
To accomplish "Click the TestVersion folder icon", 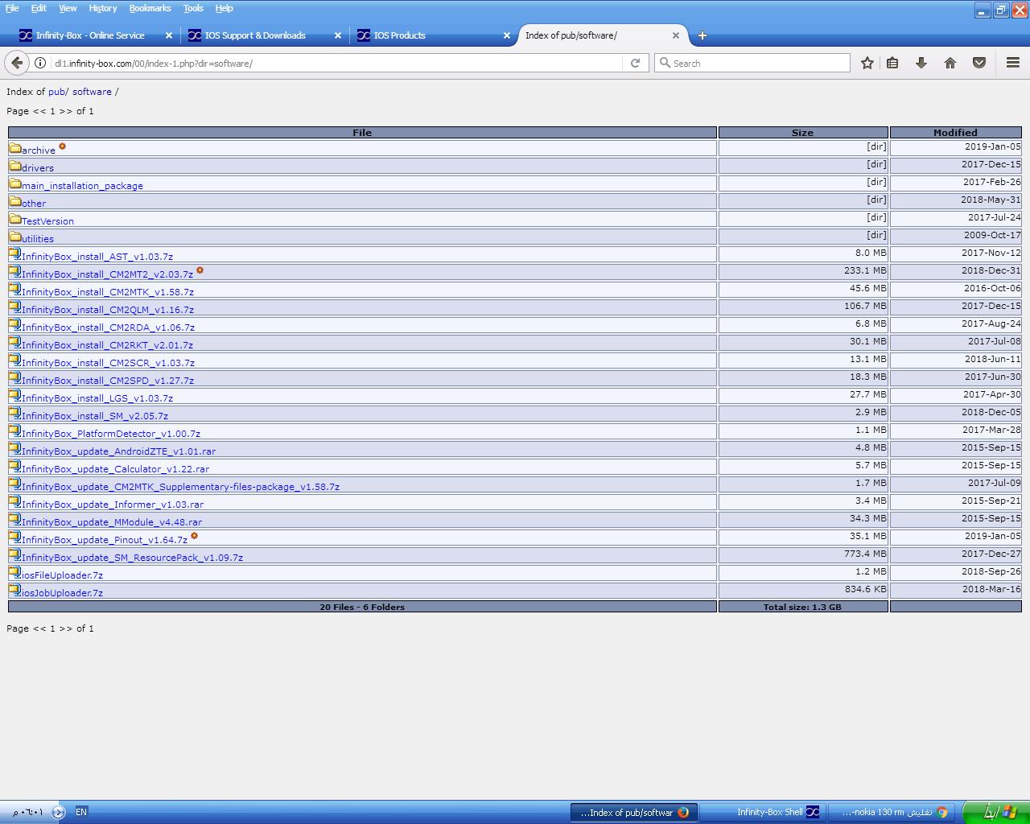I will tap(15, 219).
